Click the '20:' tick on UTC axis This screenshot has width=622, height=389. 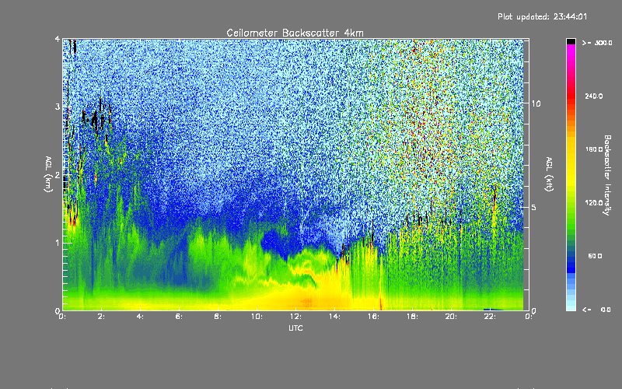pos(451,317)
